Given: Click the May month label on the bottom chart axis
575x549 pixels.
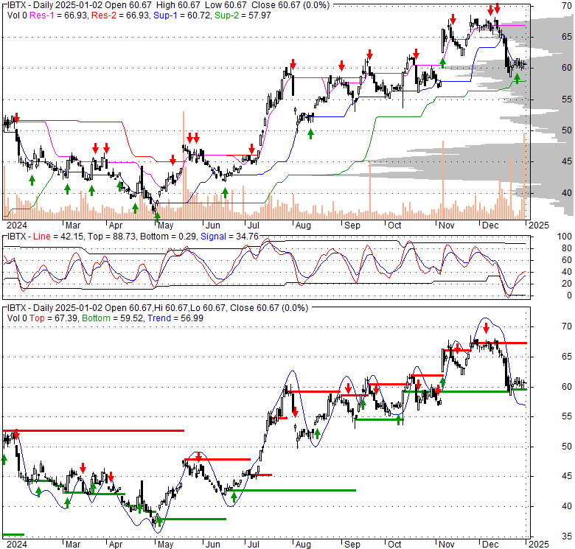Looking at the screenshot, I should coord(165,545).
